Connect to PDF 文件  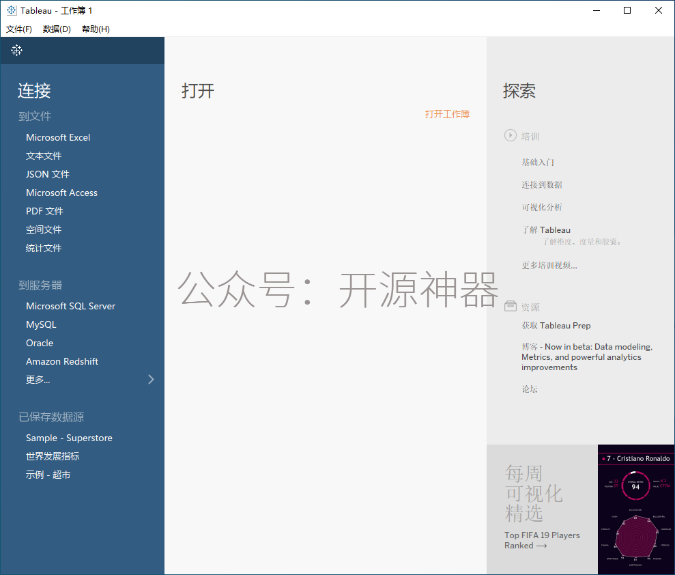point(44,212)
